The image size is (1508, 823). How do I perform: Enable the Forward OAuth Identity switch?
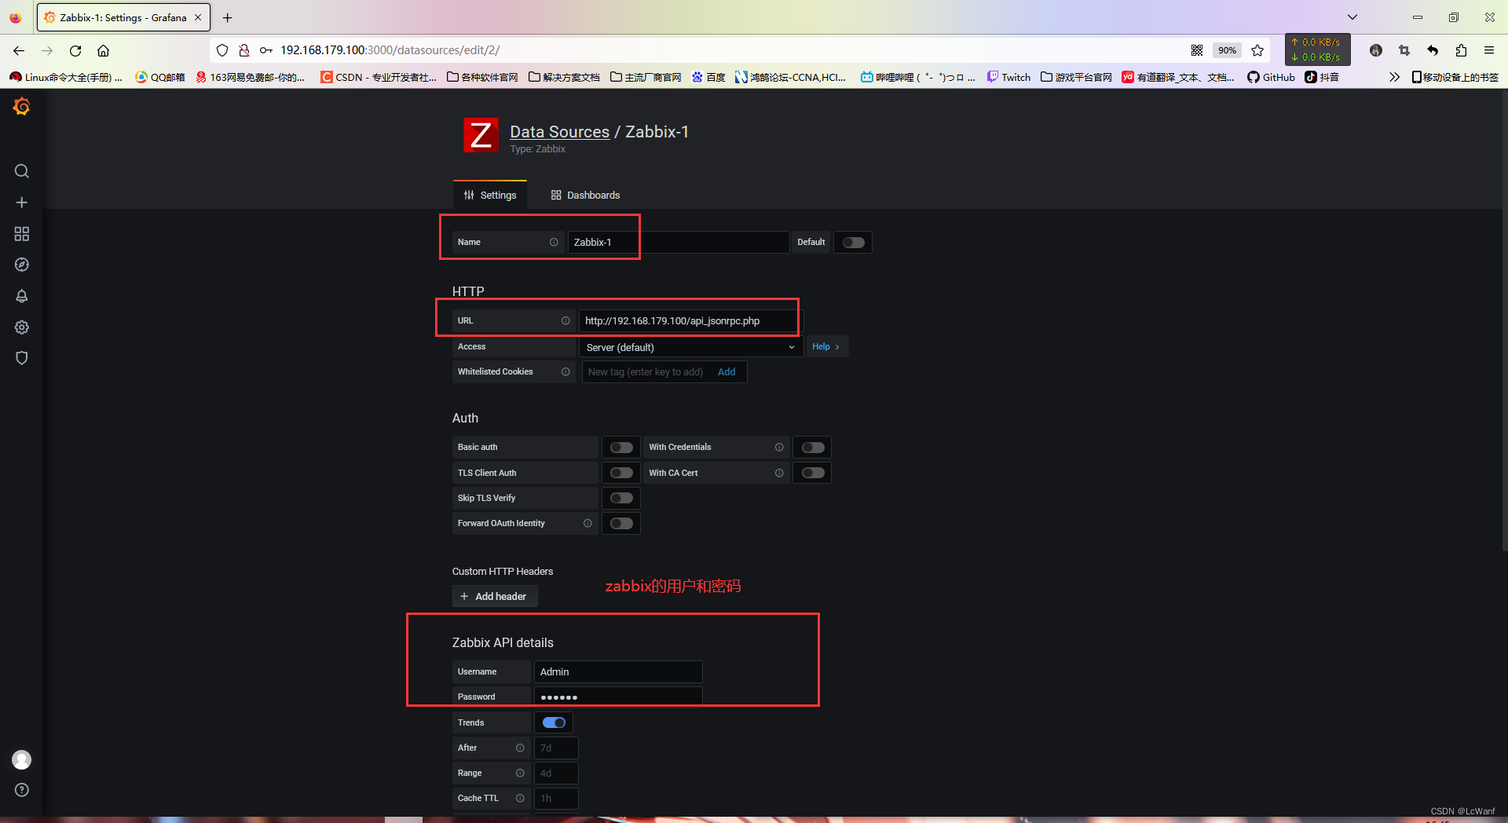[x=621, y=523]
